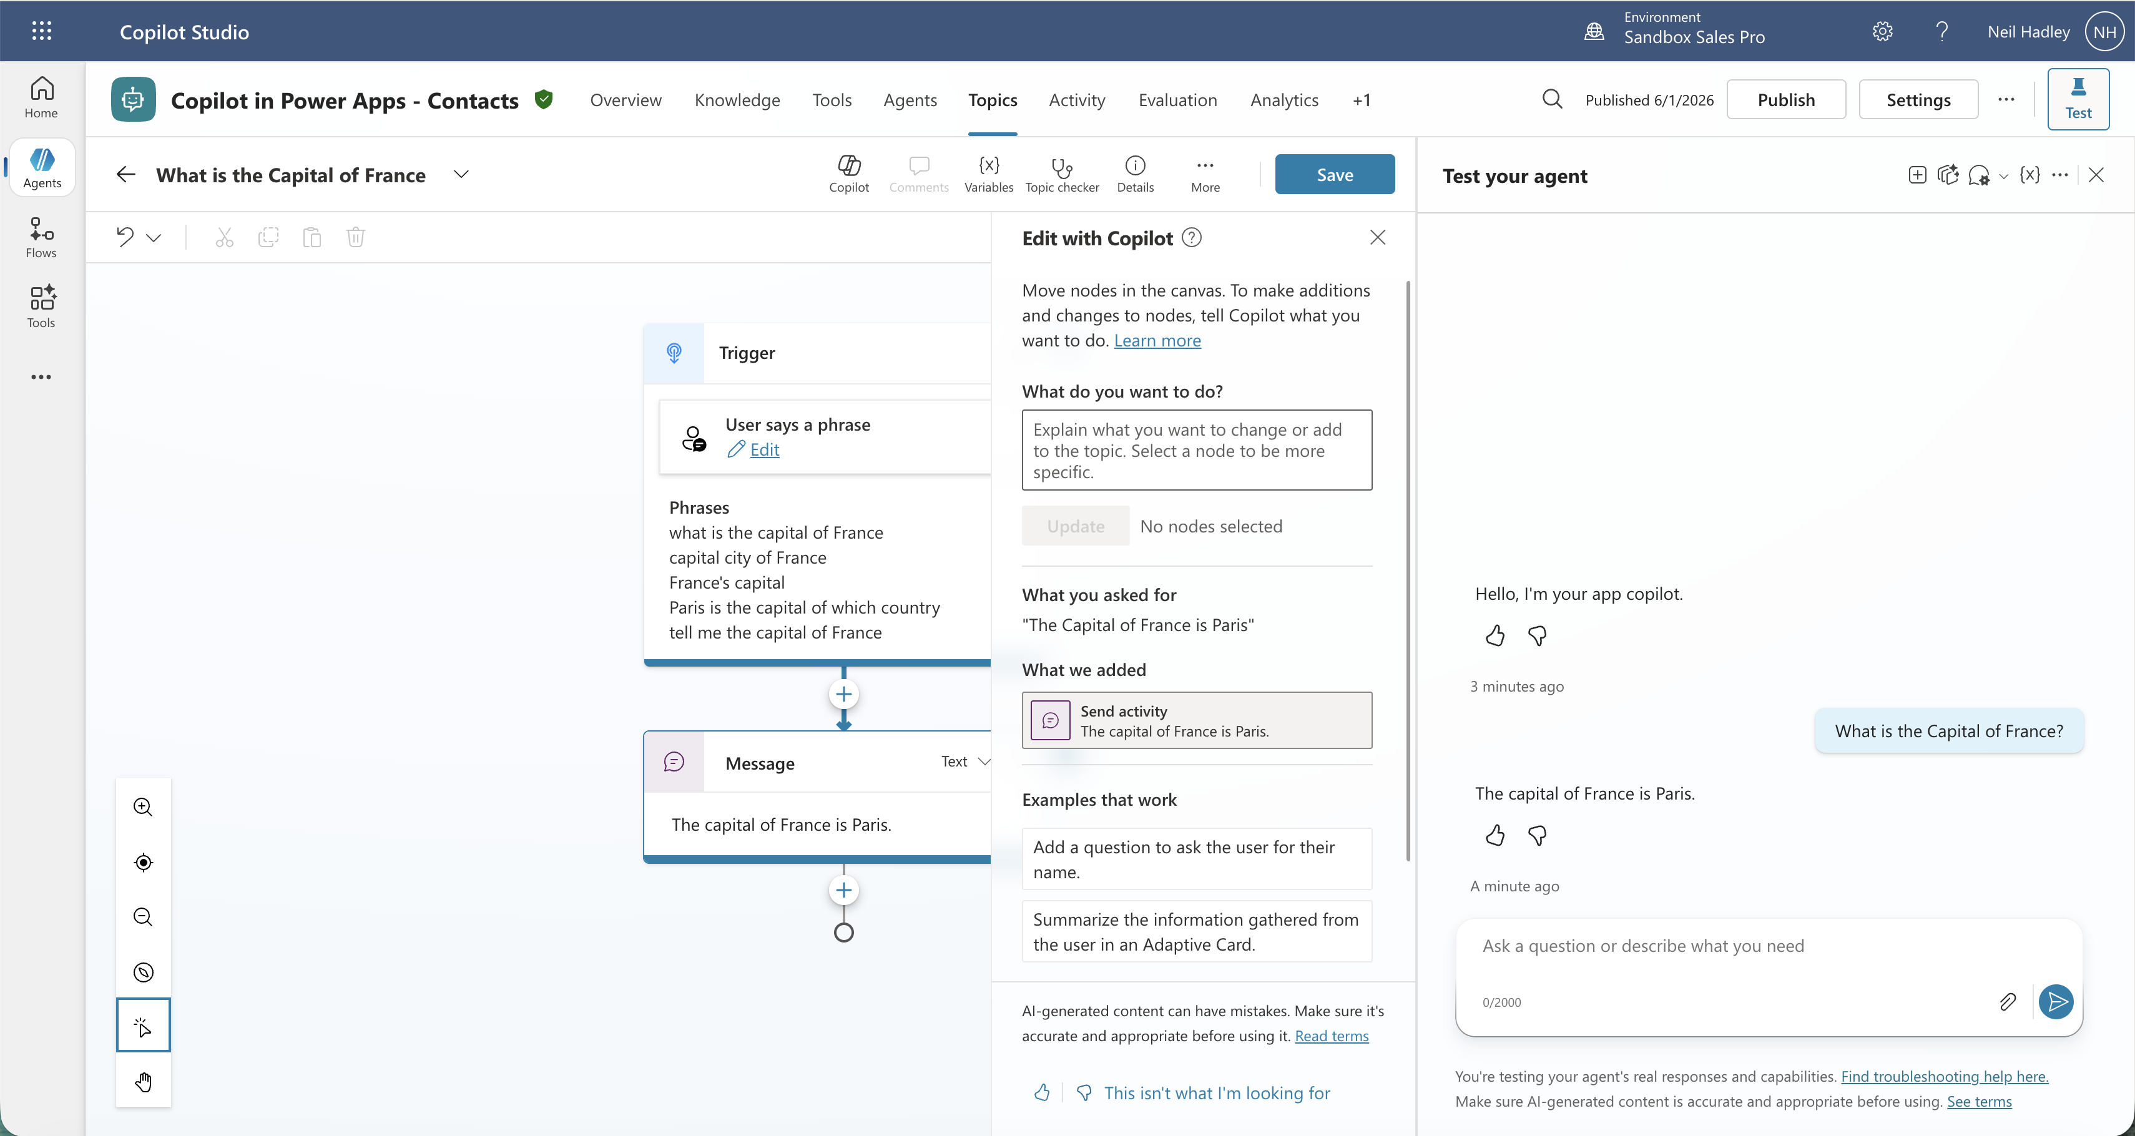This screenshot has height=1136, width=2135.
Task: Open 'Find troubleshooting help here' link
Action: point(1945,1076)
